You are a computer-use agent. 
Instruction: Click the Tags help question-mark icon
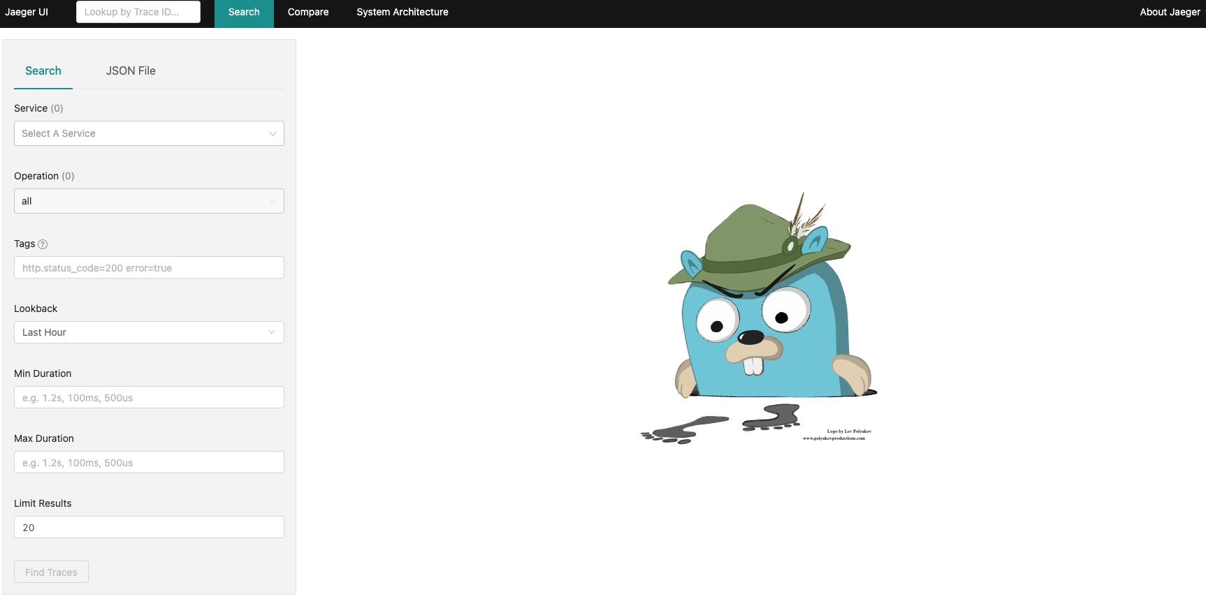click(43, 244)
